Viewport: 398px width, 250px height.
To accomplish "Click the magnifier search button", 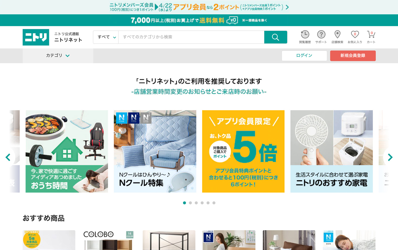I will tap(276, 37).
